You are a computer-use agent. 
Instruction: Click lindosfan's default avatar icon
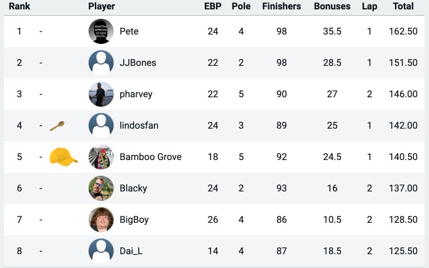(101, 126)
